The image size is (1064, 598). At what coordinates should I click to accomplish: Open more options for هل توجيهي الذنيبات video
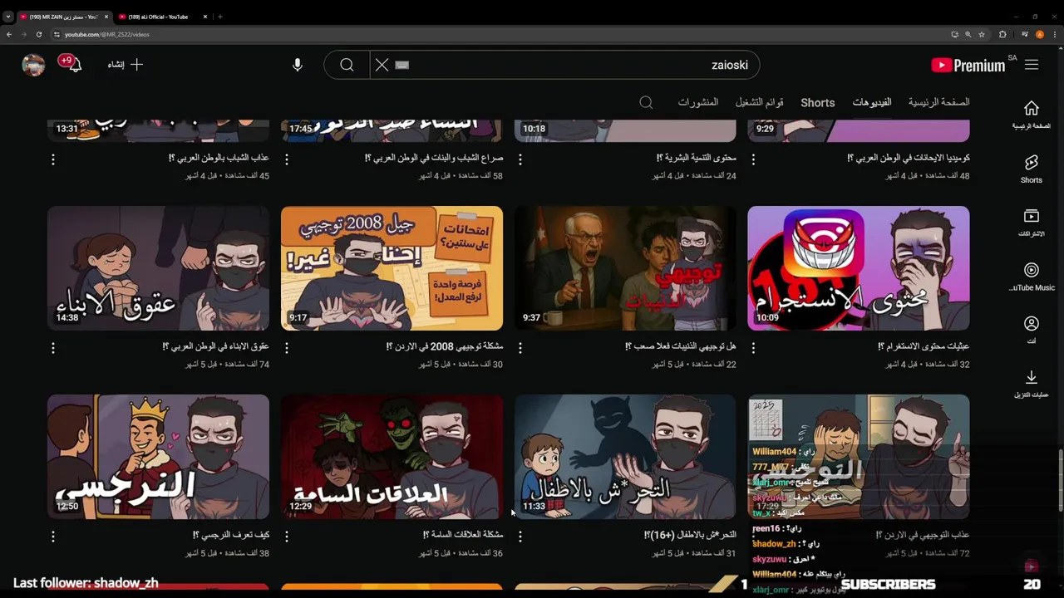click(520, 347)
